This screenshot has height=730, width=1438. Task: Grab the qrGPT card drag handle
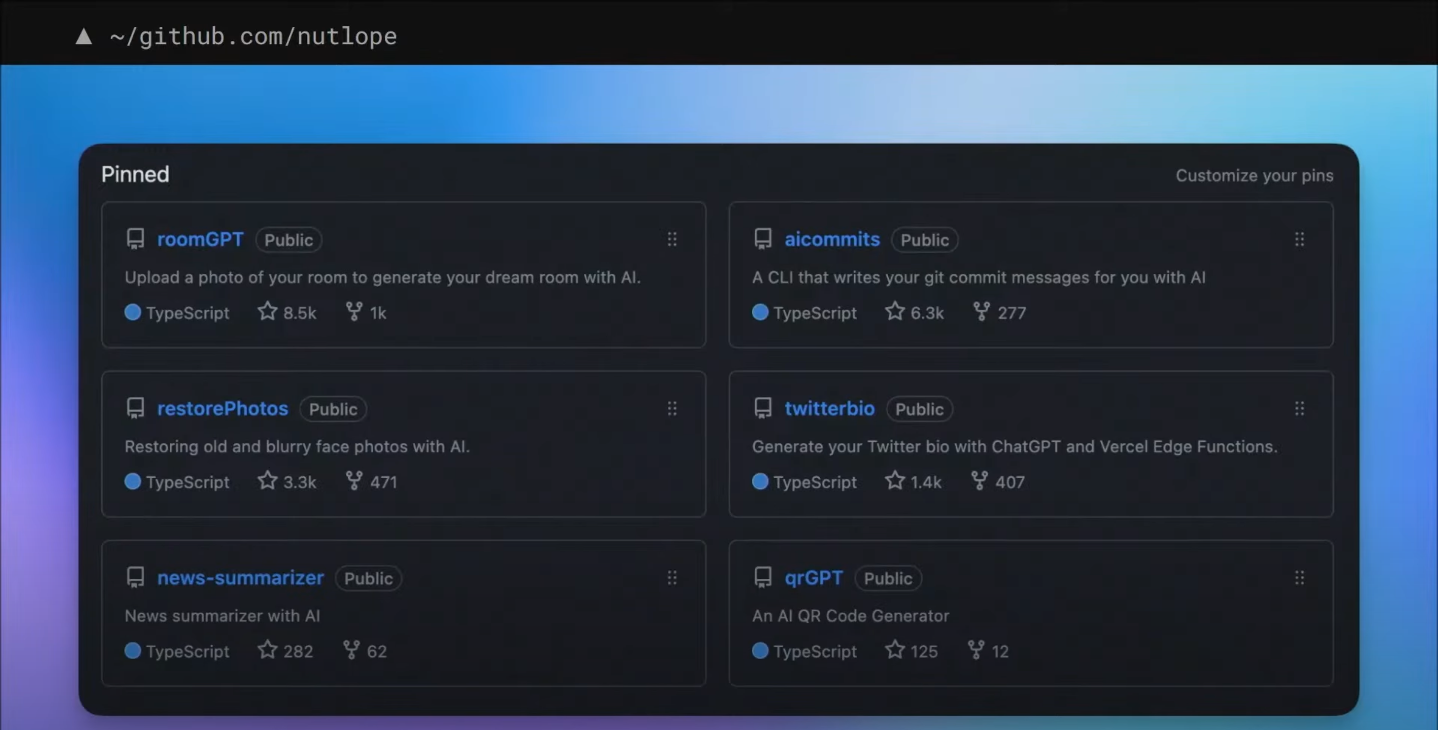click(x=1299, y=578)
